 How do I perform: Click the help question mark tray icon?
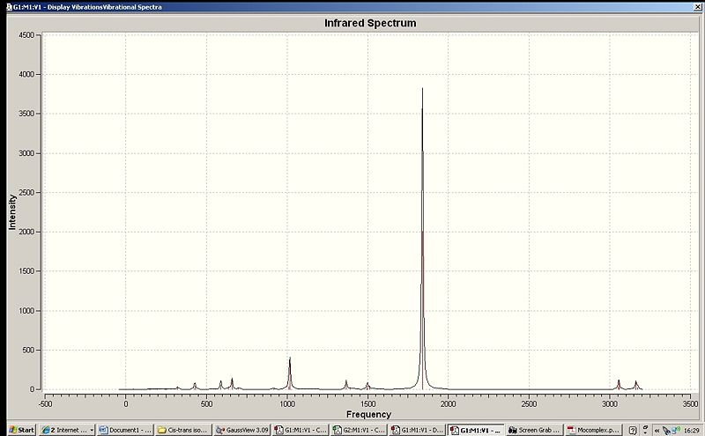pyautogui.click(x=633, y=430)
